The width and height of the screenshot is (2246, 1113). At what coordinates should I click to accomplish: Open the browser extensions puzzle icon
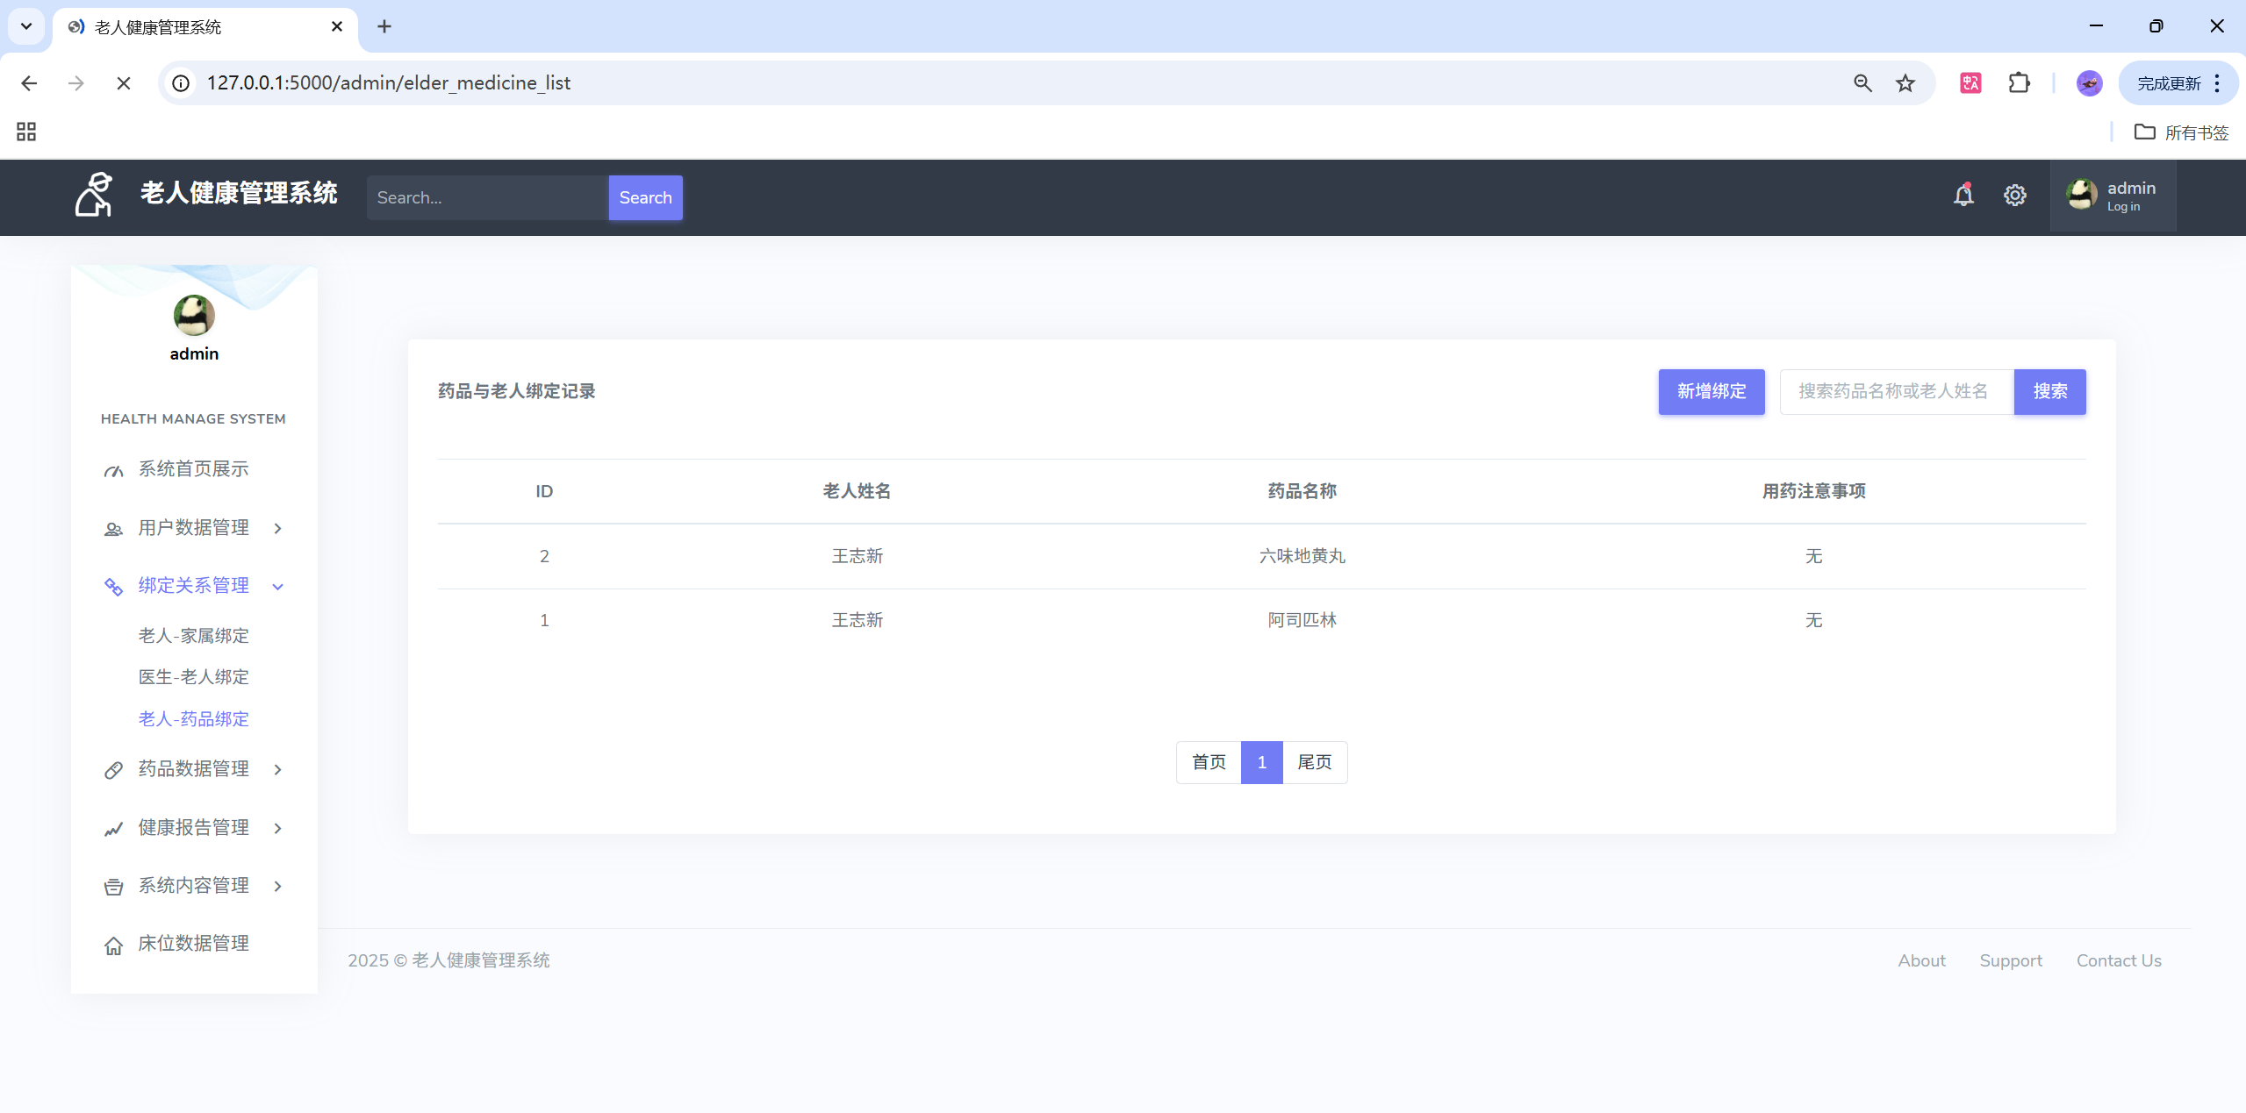(2019, 82)
